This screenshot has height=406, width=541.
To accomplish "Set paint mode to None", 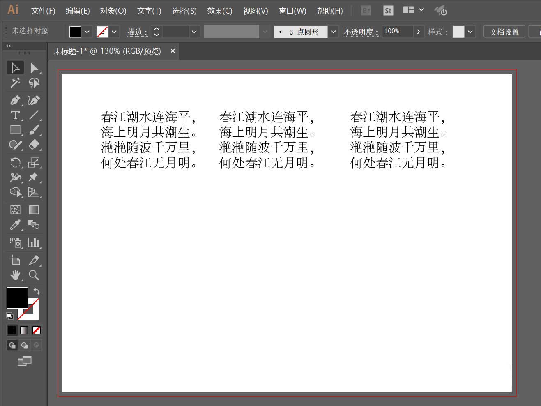I will pos(37,330).
